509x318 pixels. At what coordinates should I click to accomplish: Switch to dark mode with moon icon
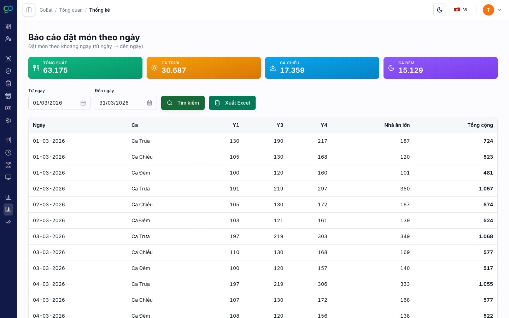pyautogui.click(x=440, y=10)
